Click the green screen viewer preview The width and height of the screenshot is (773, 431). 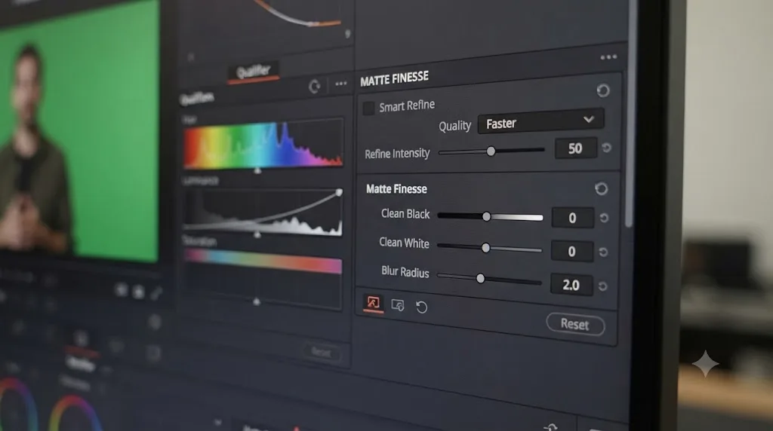(79, 132)
